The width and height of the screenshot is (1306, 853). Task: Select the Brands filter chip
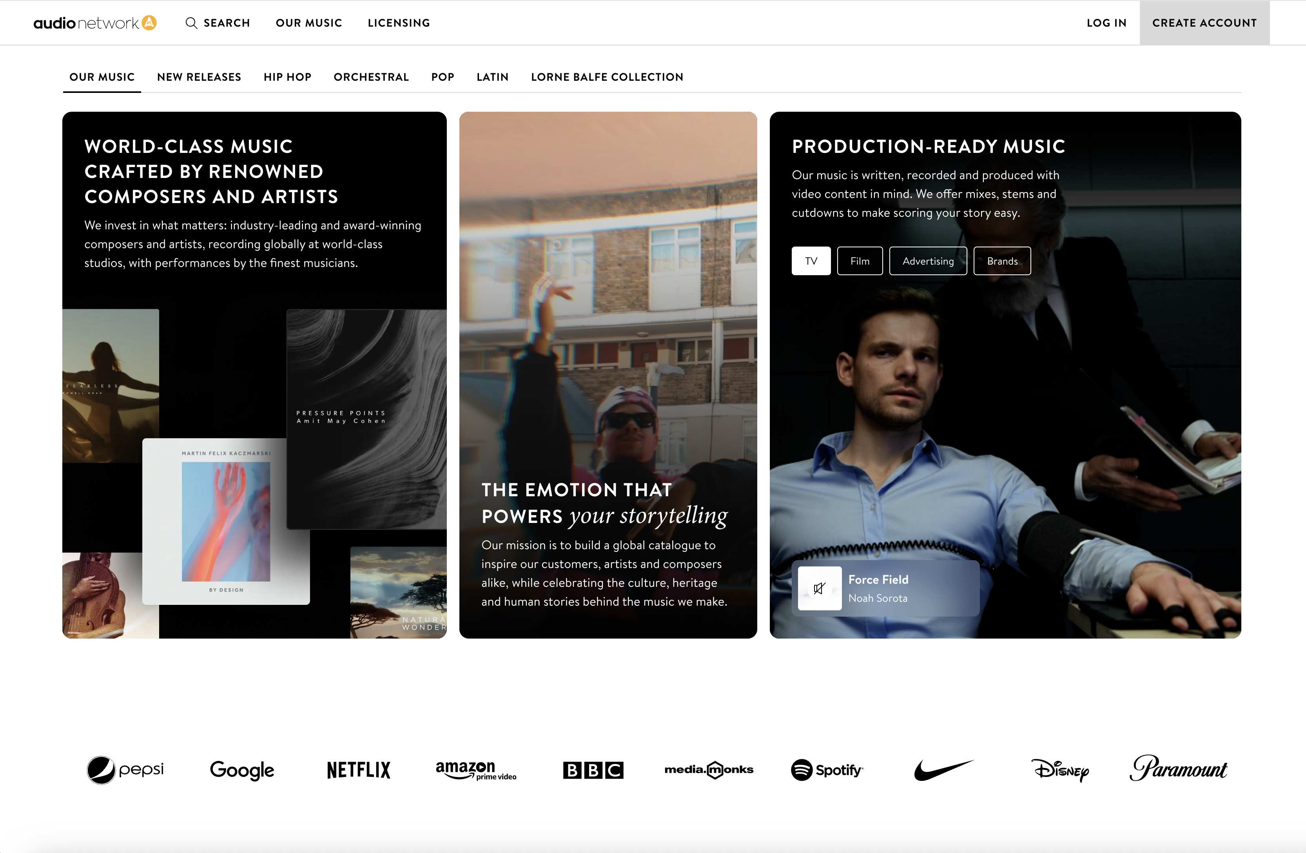[1001, 261]
